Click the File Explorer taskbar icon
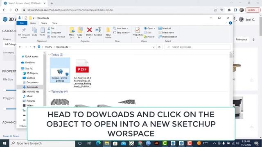Screen dimensions: 262x147 pos(107,143)
